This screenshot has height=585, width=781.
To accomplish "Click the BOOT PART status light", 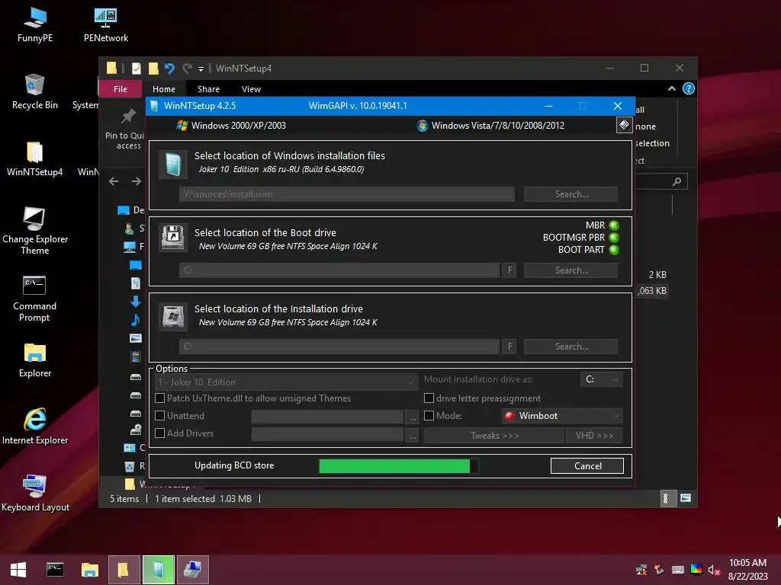I will pos(614,250).
